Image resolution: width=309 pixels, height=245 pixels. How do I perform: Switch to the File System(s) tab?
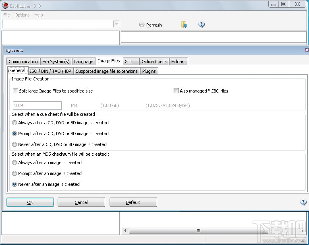[x=56, y=62]
